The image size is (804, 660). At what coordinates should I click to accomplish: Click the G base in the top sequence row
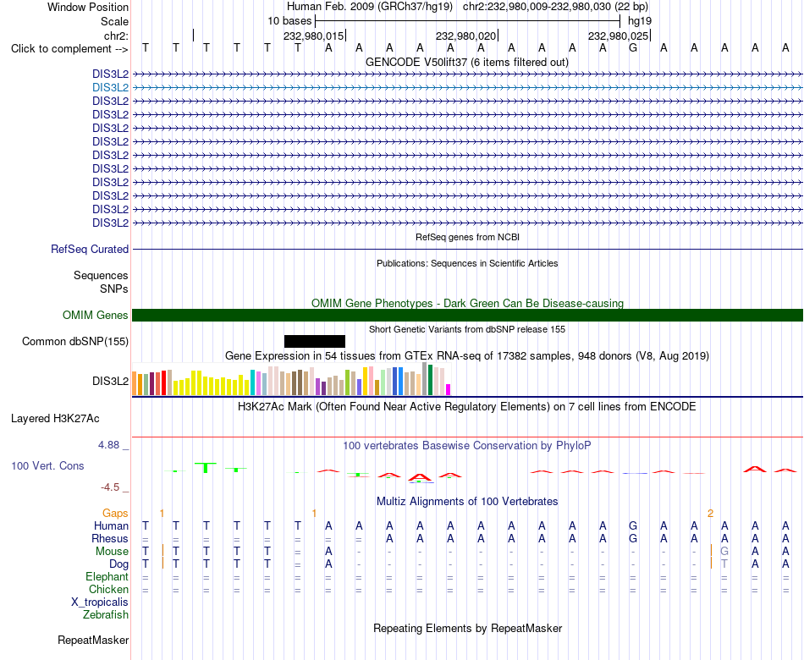[633, 47]
